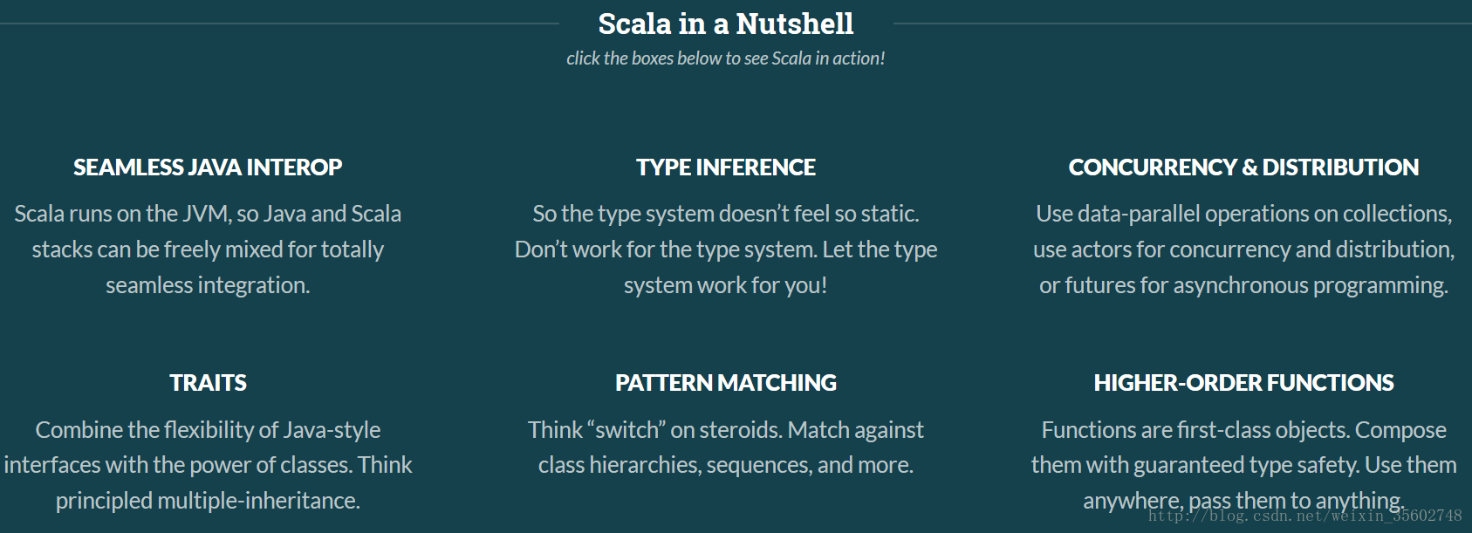The width and height of the screenshot is (1472, 533).
Task: Click the system work for you line
Action: coord(726,285)
